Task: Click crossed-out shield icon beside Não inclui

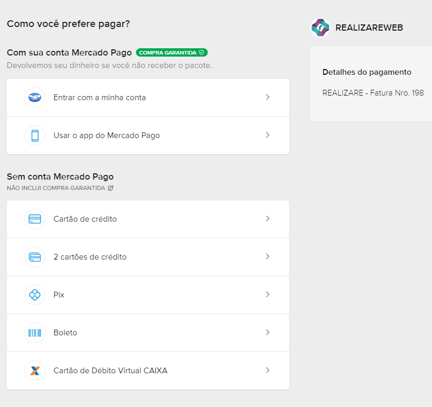Action: point(111,188)
